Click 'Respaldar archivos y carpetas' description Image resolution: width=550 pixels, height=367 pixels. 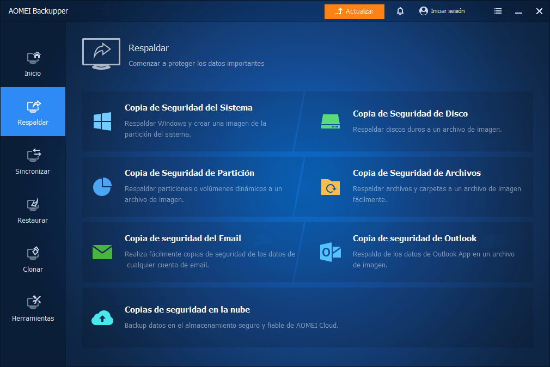(x=437, y=194)
